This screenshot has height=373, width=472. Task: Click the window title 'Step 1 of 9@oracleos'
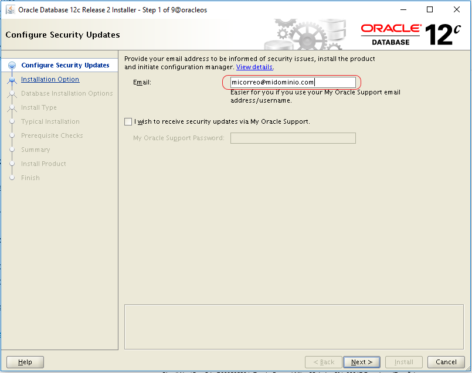pos(175,10)
